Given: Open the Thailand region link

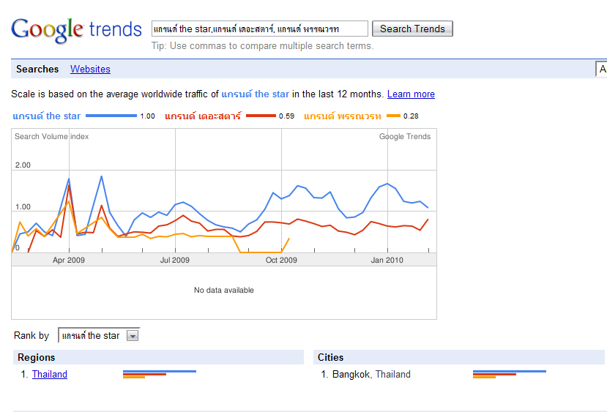Looking at the screenshot, I should (50, 374).
